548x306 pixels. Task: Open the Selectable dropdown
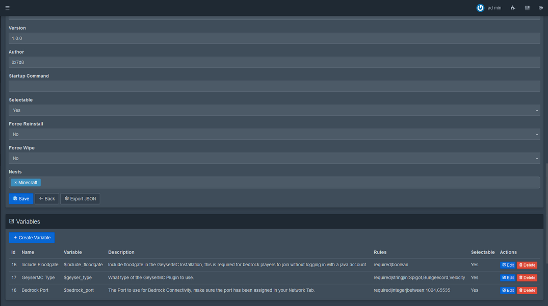pos(274,110)
